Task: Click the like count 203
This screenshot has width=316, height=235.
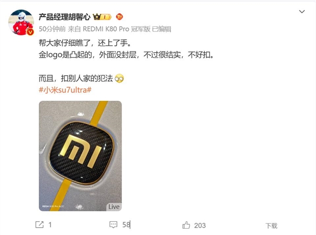Action: point(200,226)
